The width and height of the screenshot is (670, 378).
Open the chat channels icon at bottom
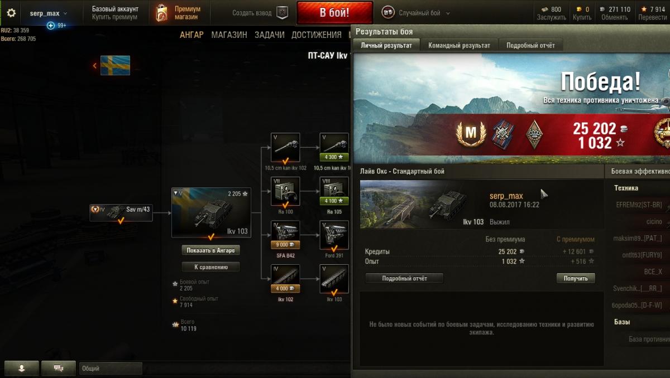click(x=58, y=369)
